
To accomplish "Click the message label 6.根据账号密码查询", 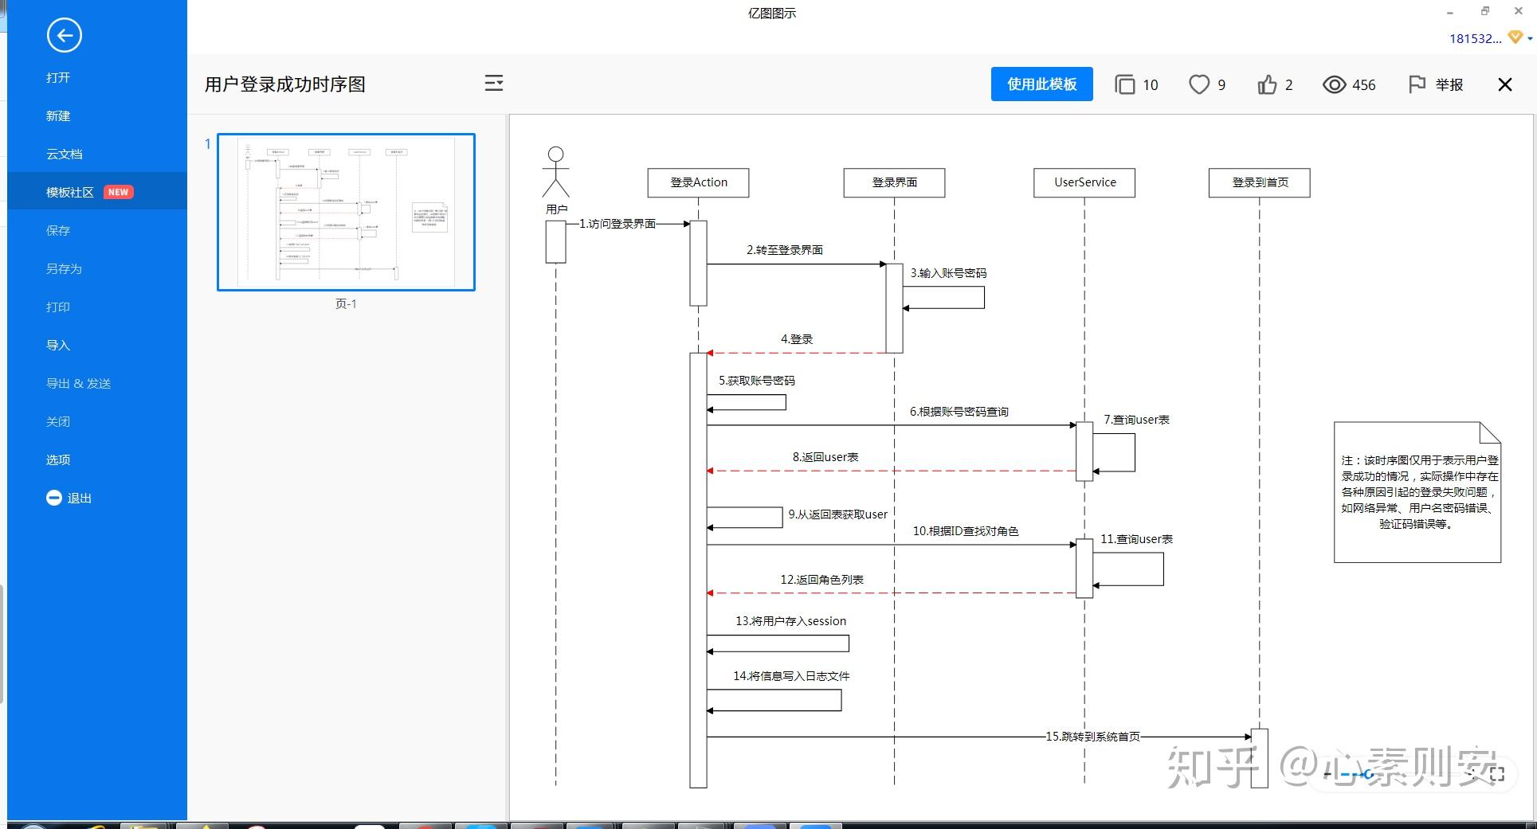I will pos(959,412).
